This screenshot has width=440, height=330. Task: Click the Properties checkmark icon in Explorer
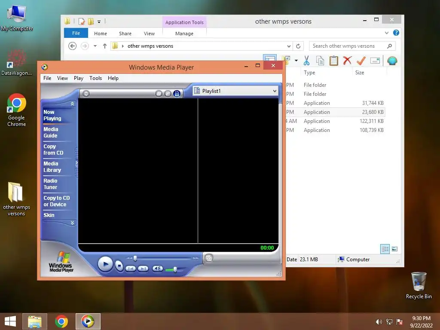pyautogui.click(x=361, y=60)
